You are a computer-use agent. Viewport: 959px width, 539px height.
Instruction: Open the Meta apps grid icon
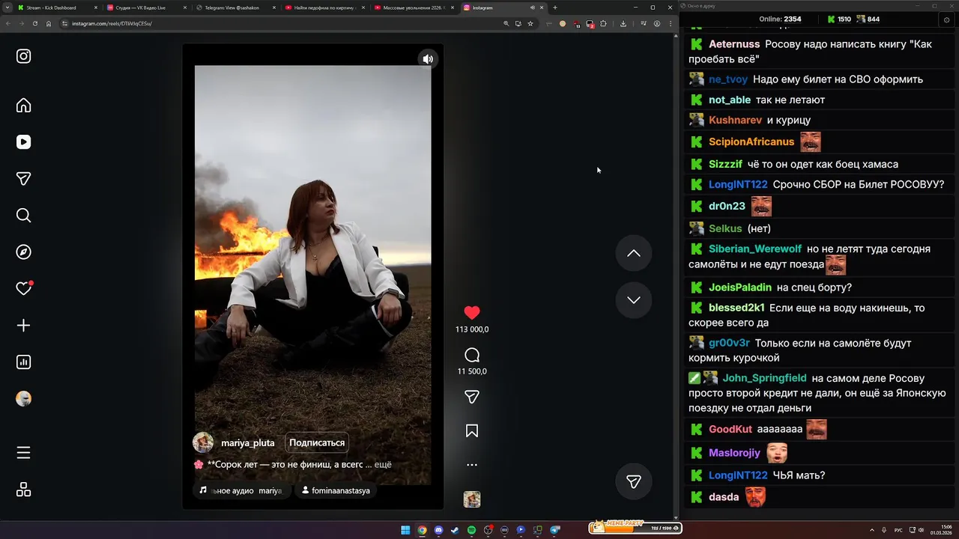tap(23, 490)
